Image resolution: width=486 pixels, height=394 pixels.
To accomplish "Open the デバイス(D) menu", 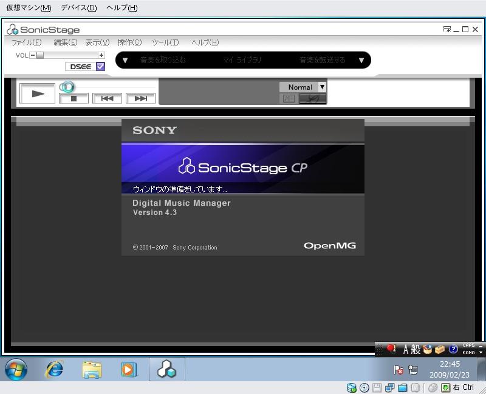I will [x=79, y=8].
